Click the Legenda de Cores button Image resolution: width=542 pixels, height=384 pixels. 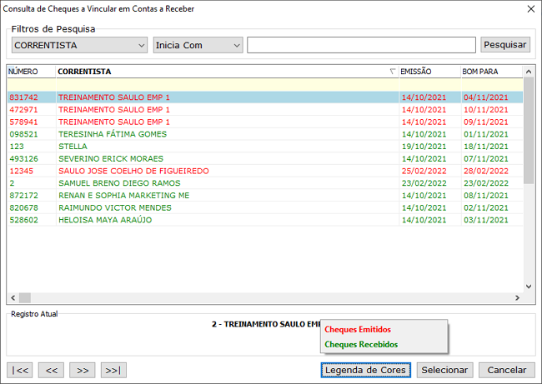pyautogui.click(x=365, y=370)
